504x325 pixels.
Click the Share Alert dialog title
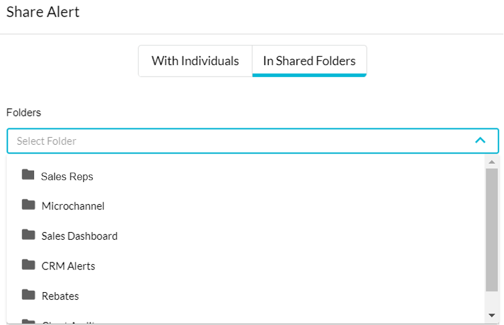[x=43, y=12]
